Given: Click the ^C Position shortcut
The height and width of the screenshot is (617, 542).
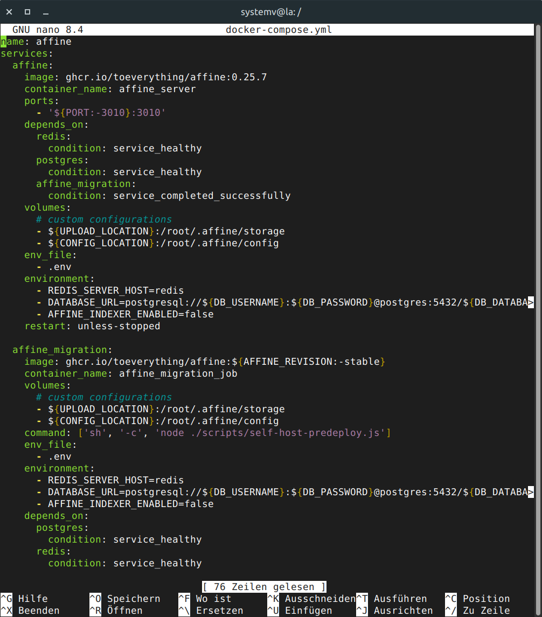Looking at the screenshot, I should click(477, 599).
